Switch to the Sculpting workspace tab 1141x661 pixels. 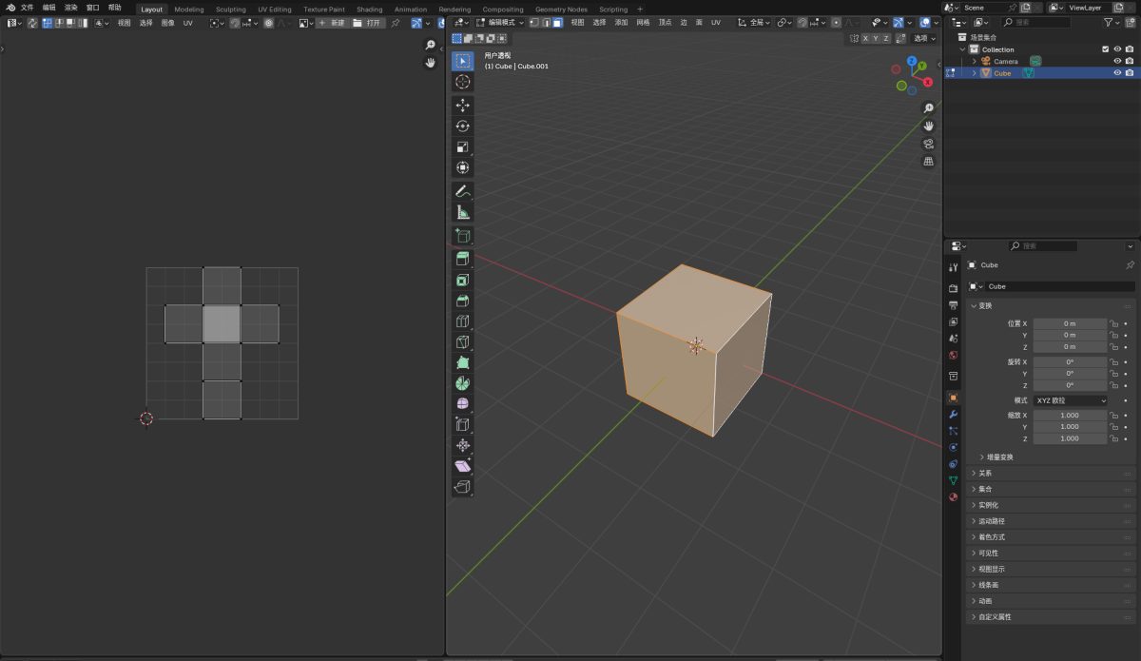pyautogui.click(x=230, y=10)
